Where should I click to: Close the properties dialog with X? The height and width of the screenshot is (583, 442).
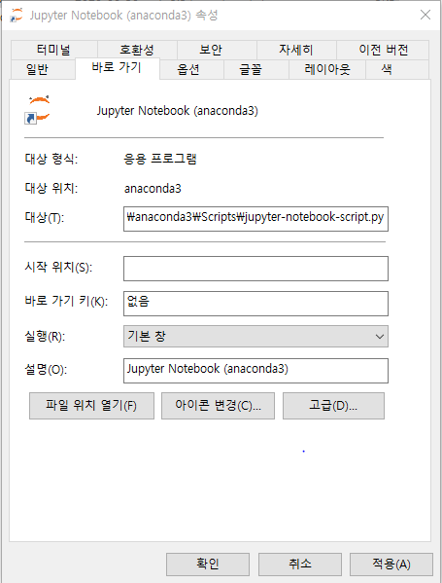(x=425, y=15)
